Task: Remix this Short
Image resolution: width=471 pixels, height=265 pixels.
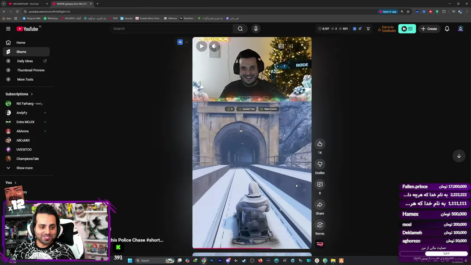Action: (x=320, y=225)
